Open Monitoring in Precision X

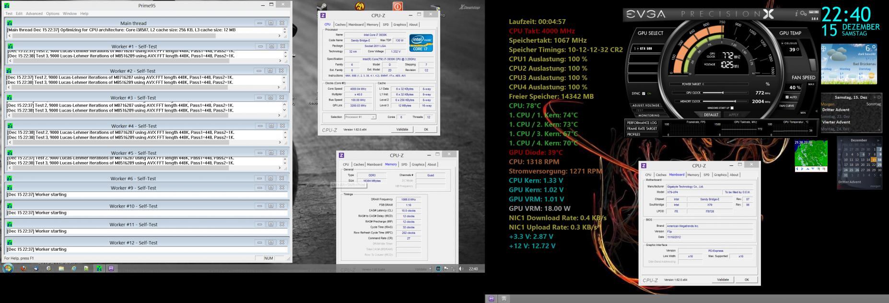(x=649, y=115)
